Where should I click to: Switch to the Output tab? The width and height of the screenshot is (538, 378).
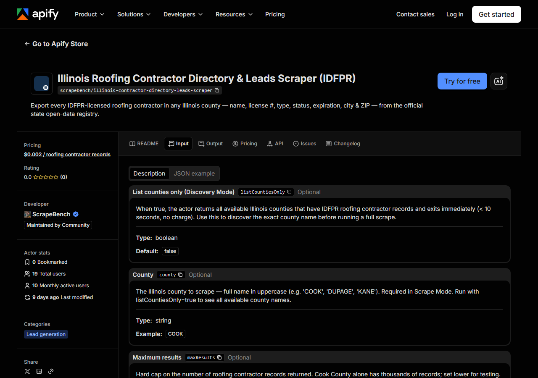click(211, 144)
